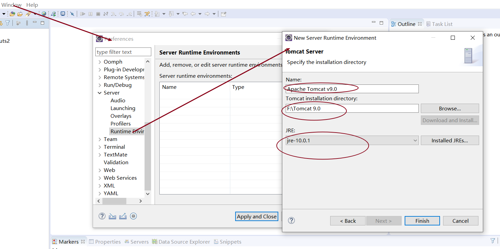Image resolution: width=500 pixels, height=249 pixels.
Task: Click the Open Type folder icon in toolbar
Action: point(12,14)
